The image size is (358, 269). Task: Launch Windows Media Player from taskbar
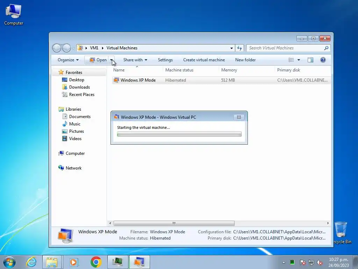tap(73, 262)
